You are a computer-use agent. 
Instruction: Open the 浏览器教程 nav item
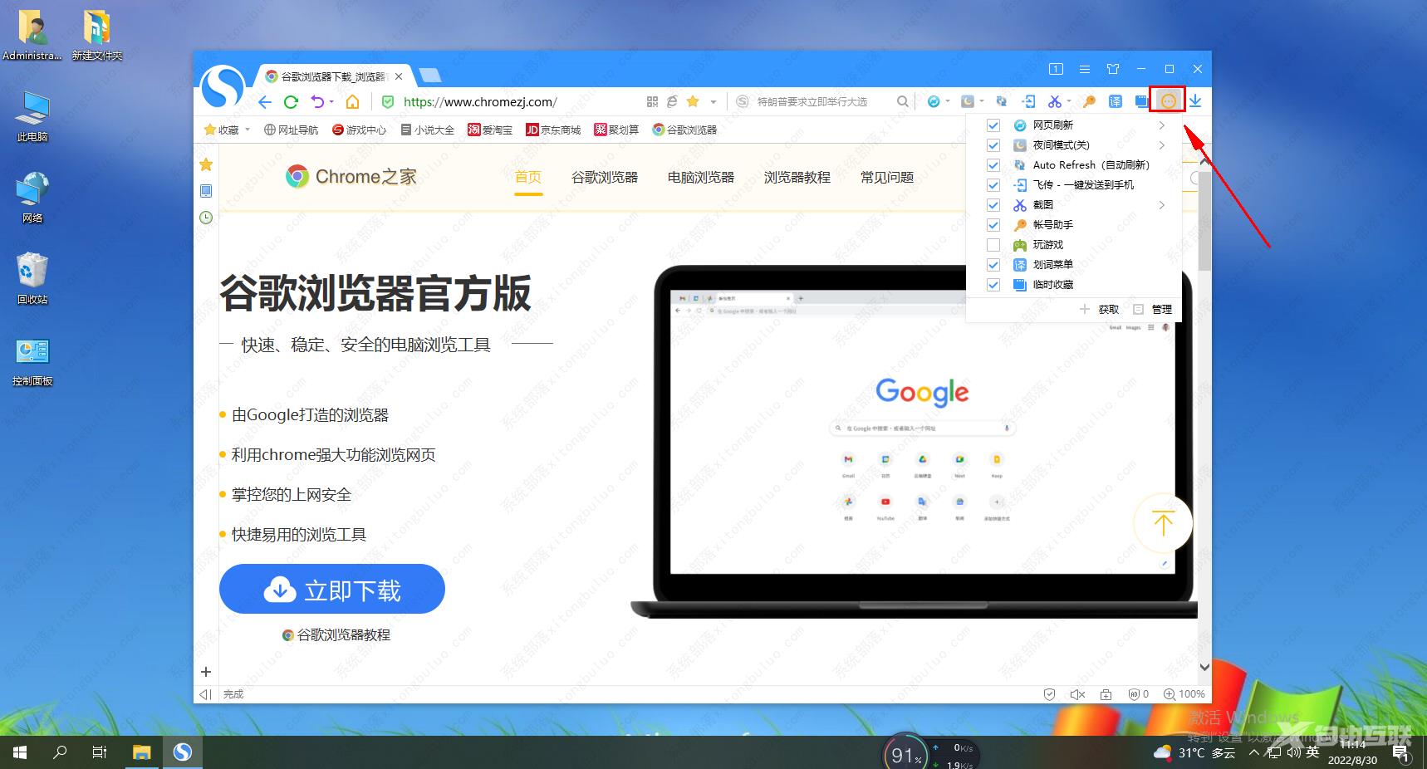click(x=797, y=177)
